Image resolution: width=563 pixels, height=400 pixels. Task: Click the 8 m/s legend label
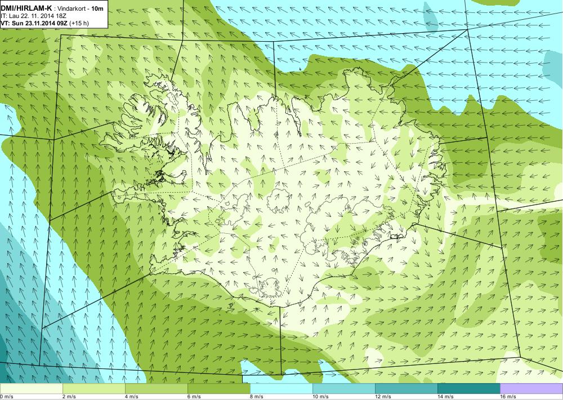pos(257,397)
